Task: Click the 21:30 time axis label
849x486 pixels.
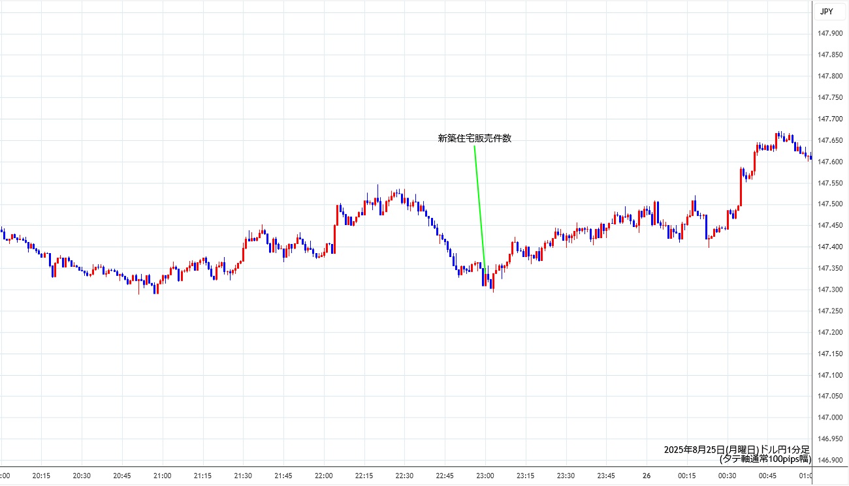Action: [x=243, y=476]
